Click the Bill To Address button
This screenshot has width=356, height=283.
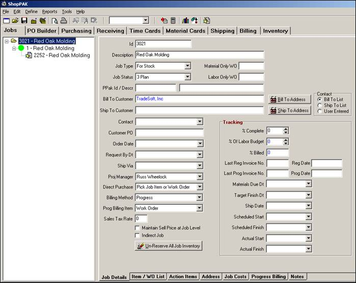(x=289, y=100)
